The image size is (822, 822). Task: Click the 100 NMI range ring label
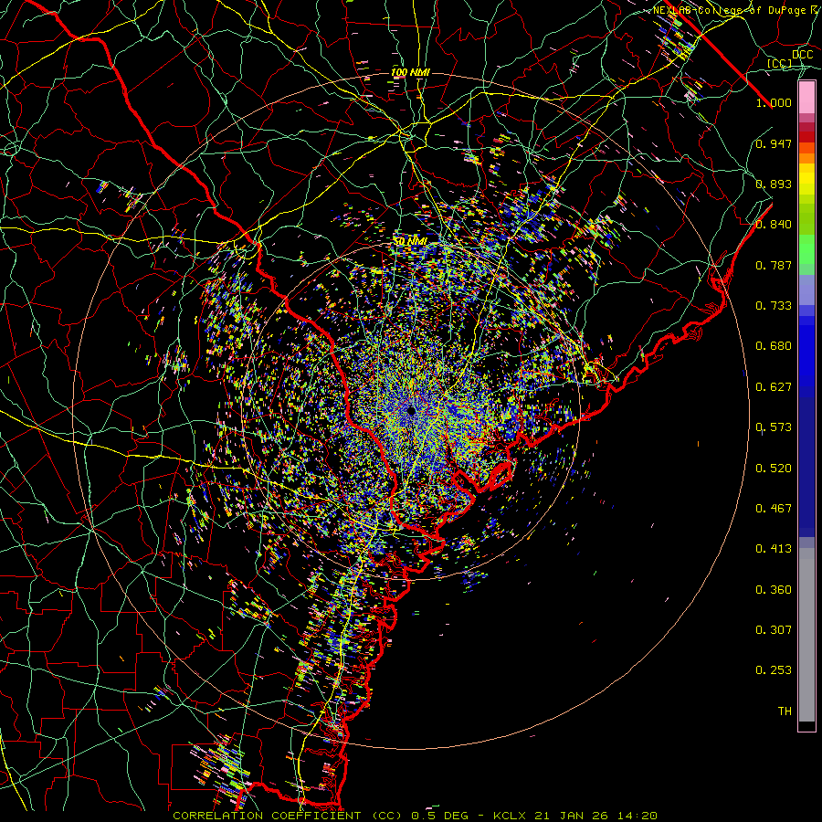tap(410, 72)
